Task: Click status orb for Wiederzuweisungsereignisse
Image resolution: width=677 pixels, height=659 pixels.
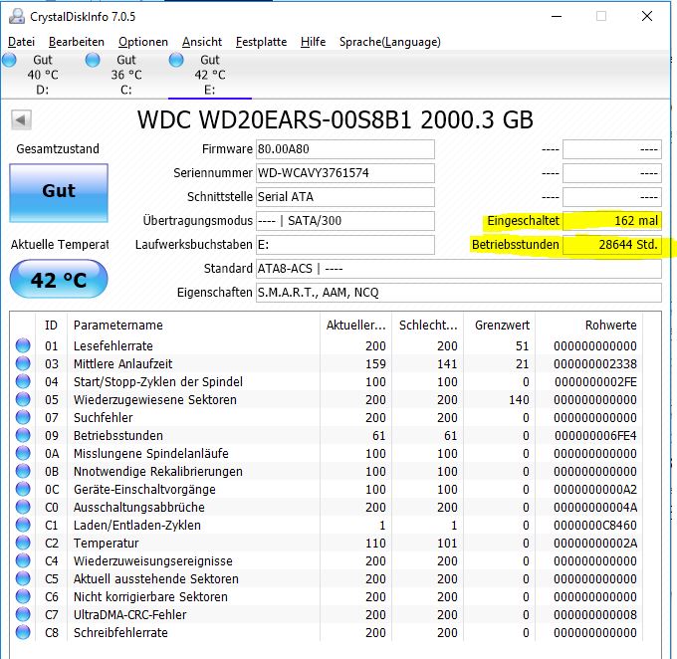Action: point(23,560)
